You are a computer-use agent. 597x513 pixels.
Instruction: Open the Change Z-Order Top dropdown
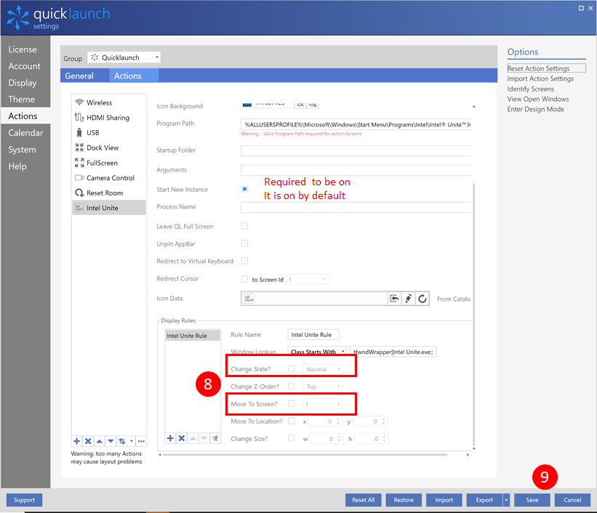click(322, 387)
